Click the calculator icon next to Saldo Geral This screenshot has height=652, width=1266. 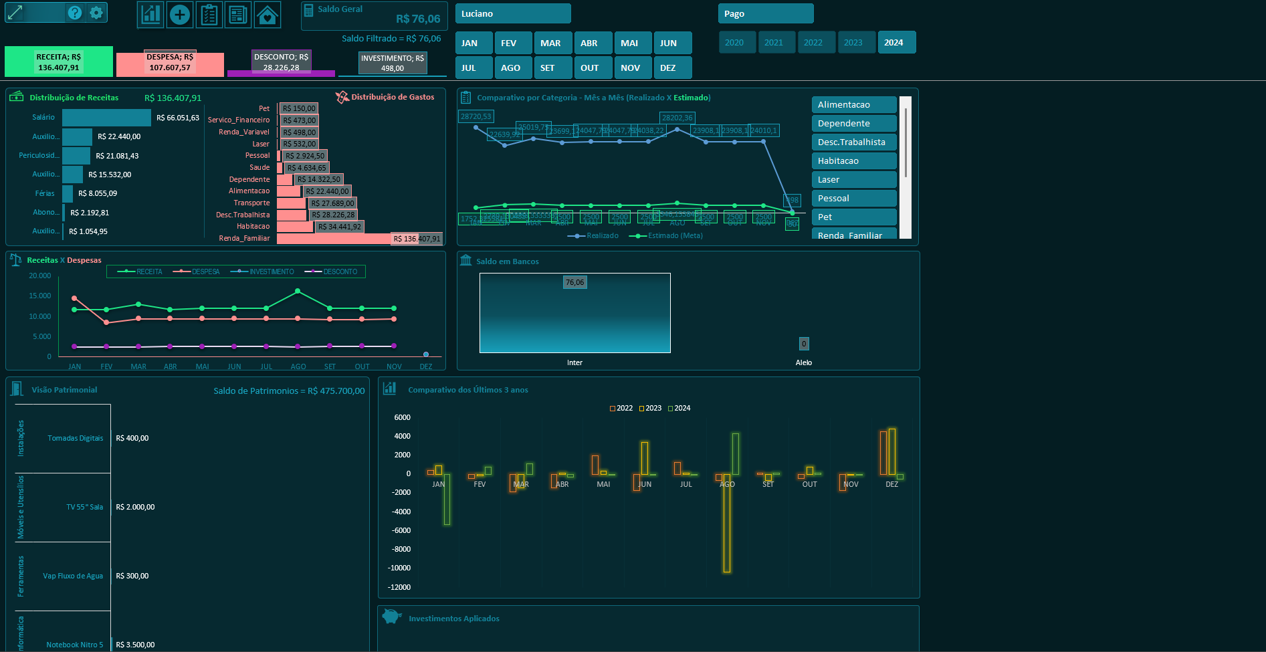click(308, 9)
